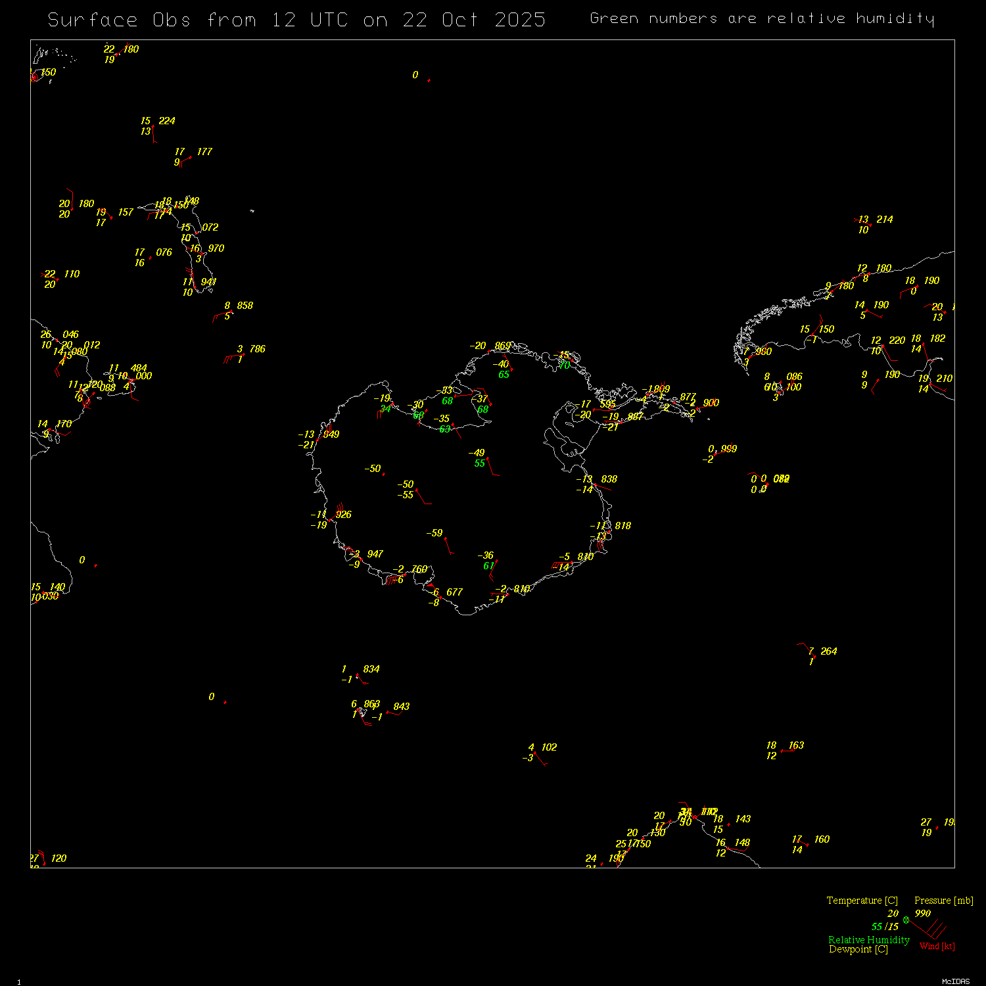Click the station plot with pressure 177
Screen dimensions: 986x986
(191, 157)
